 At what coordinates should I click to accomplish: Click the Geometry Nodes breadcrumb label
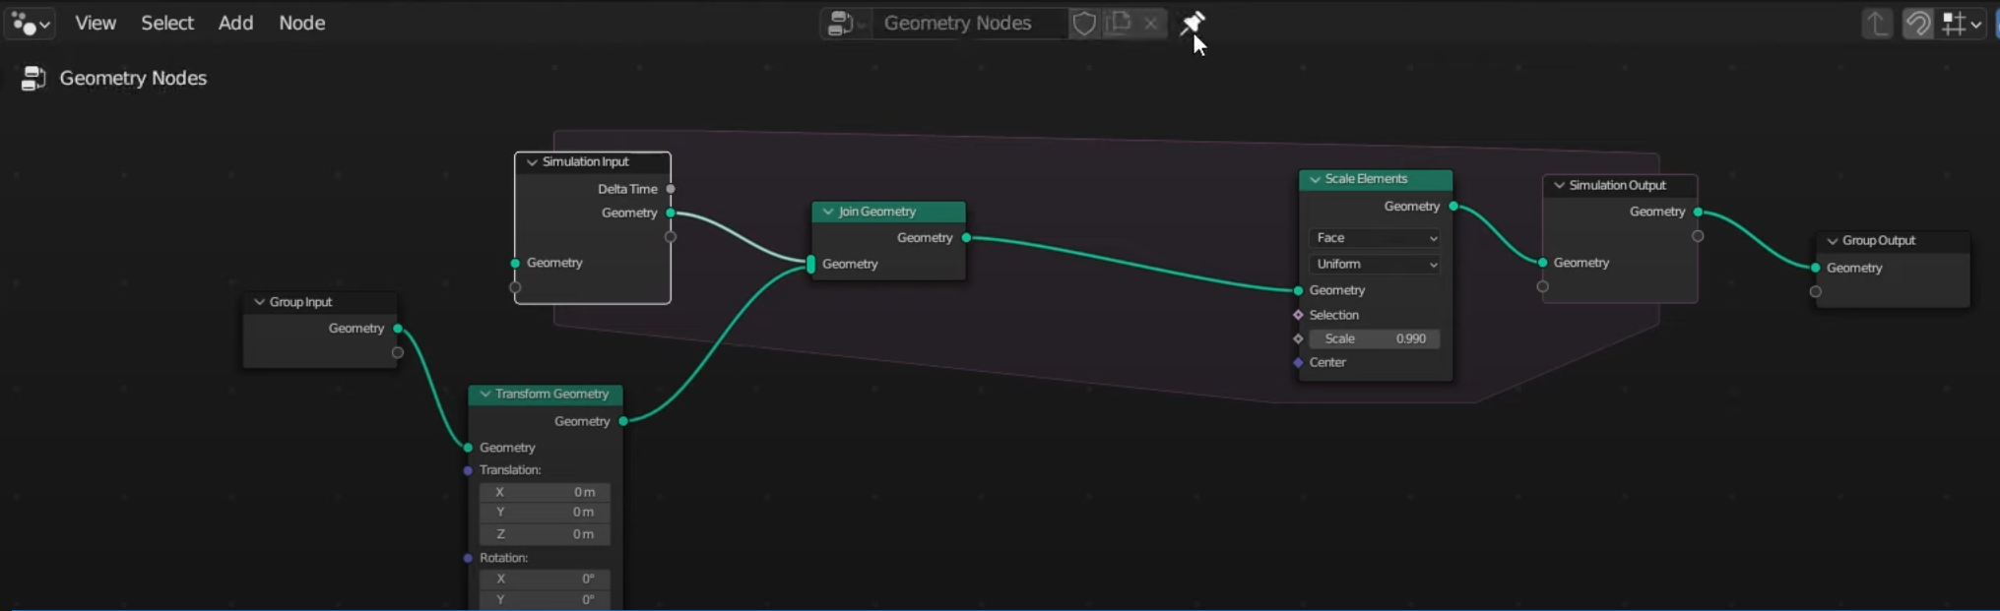pos(133,78)
